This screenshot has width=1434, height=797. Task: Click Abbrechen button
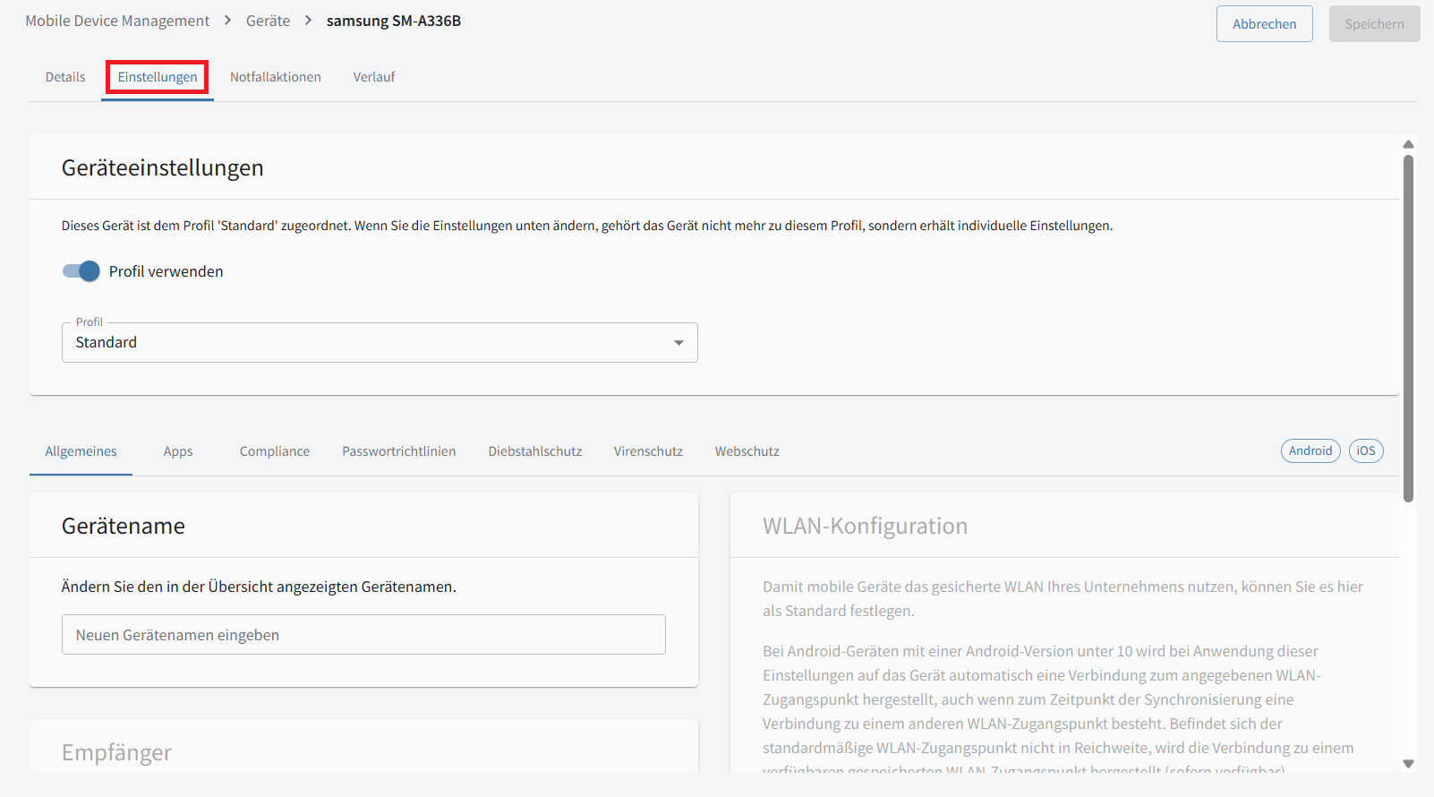pyautogui.click(x=1264, y=24)
